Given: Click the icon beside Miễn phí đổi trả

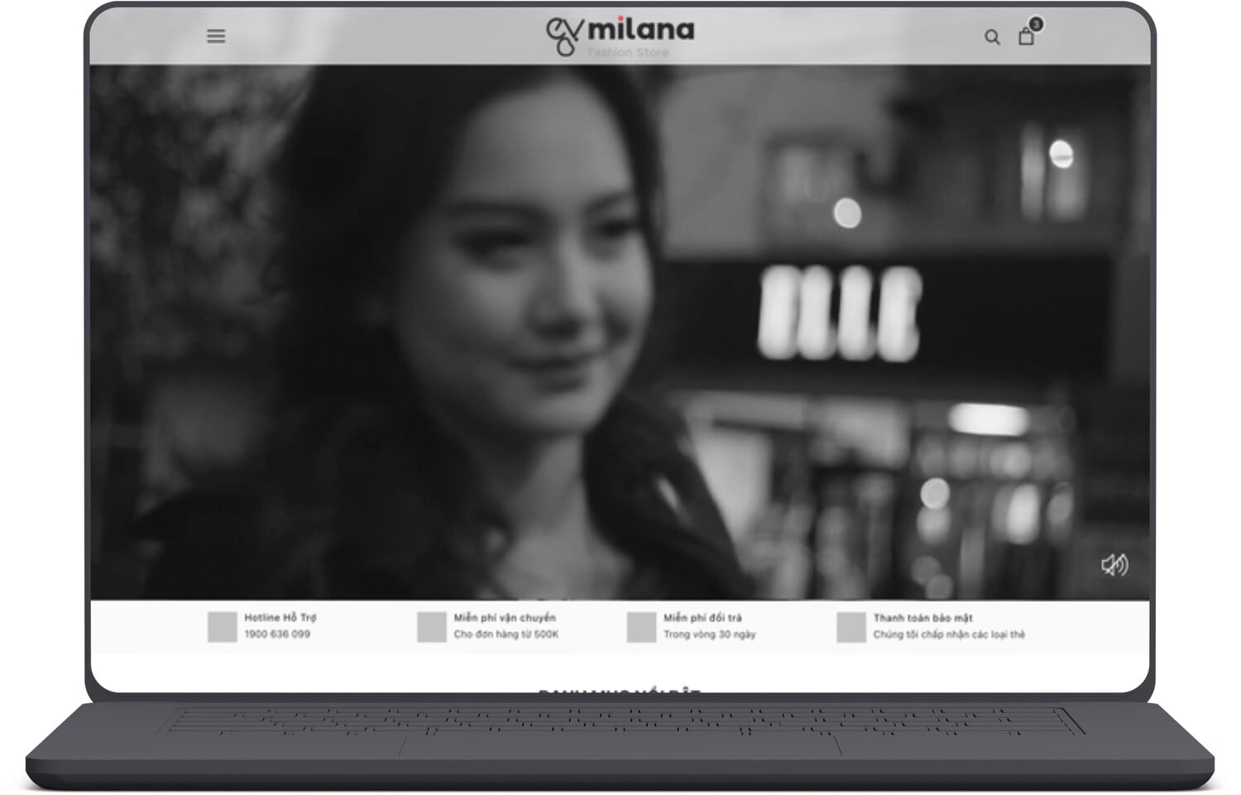Looking at the screenshot, I should 641,627.
